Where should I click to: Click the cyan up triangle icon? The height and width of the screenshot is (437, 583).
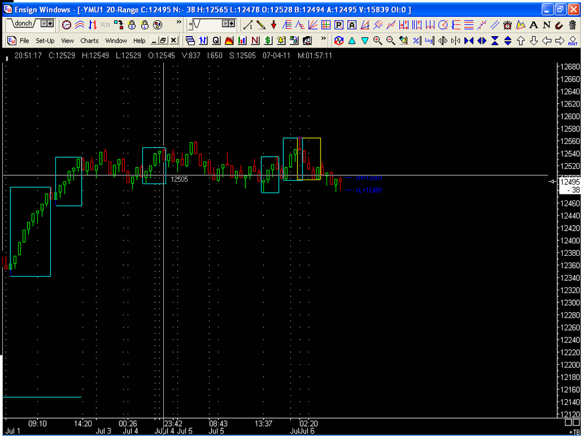pyautogui.click(x=352, y=41)
